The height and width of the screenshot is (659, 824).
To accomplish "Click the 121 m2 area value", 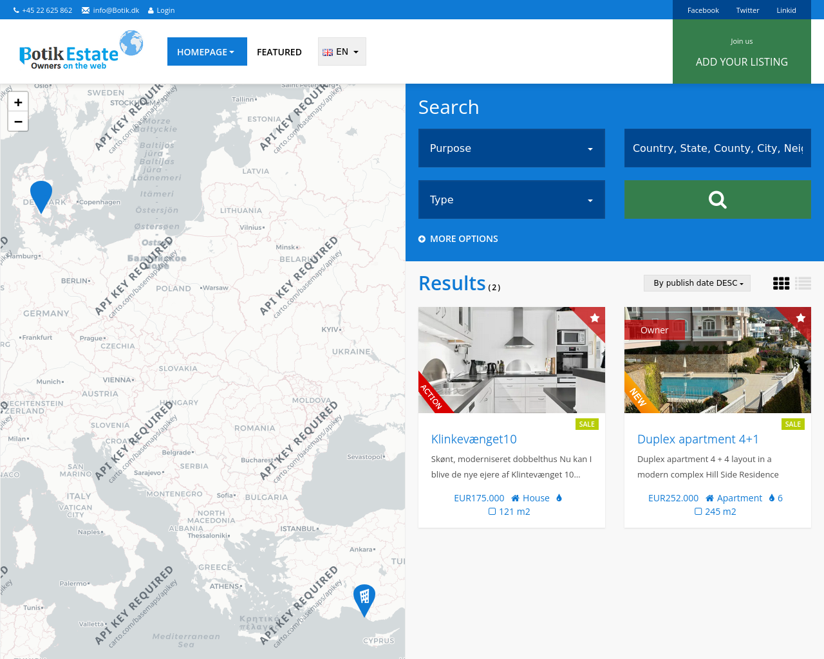I will coord(509,512).
